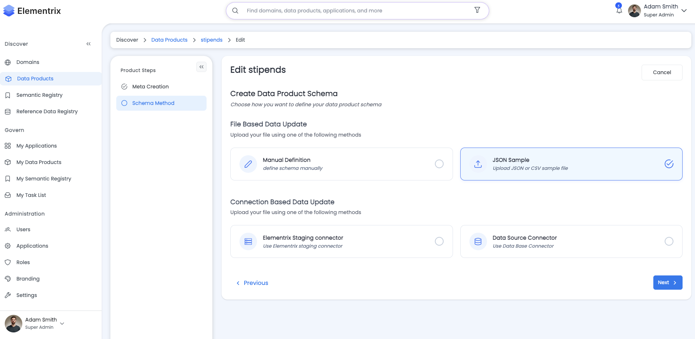695x339 pixels.
Task: Click the upload icon on JSON Sample card
Action: [x=478, y=164]
